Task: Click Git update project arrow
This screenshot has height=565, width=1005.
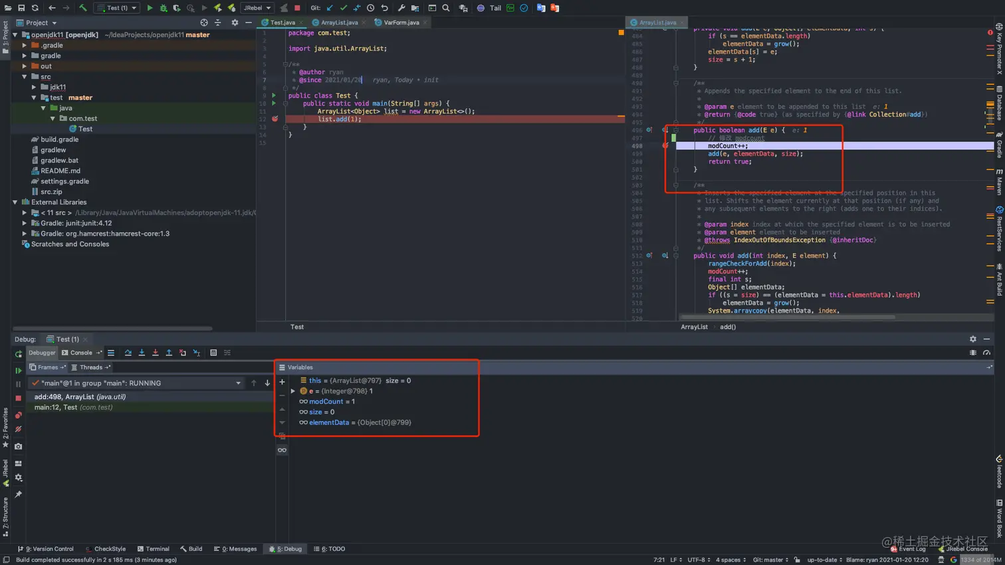Action: [330, 8]
